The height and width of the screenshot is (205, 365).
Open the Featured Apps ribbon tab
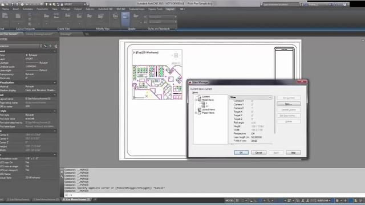tap(137, 9)
